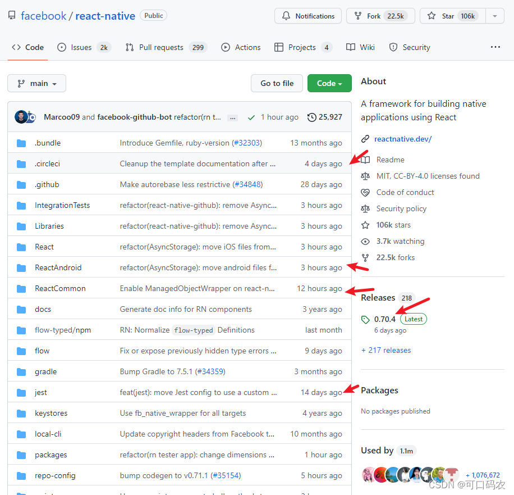Open the .circleci folder

pyautogui.click(x=47, y=164)
